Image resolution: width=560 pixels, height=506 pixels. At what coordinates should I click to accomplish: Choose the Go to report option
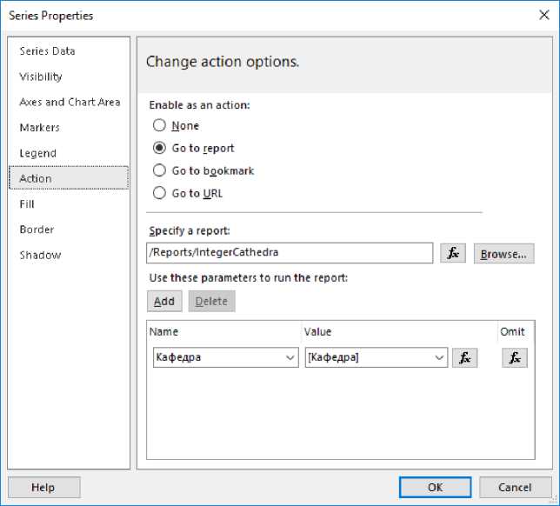coord(160,148)
